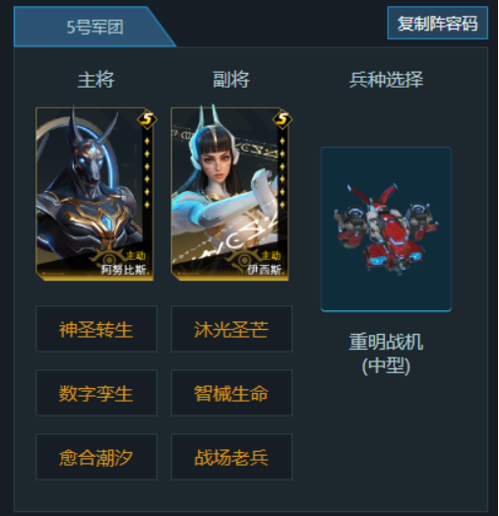Click the eye emblem on 阿努比斯 card

pyautogui.click(x=109, y=260)
